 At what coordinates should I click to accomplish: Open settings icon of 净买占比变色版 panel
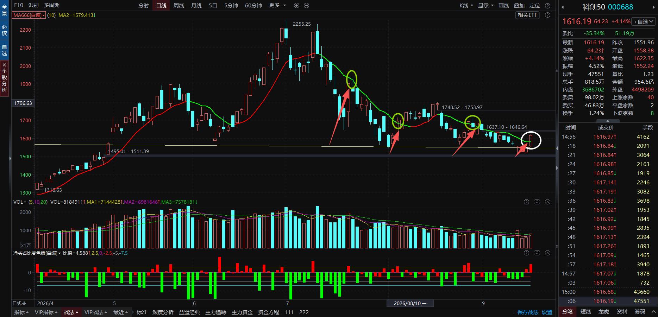pyautogui.click(x=537, y=253)
